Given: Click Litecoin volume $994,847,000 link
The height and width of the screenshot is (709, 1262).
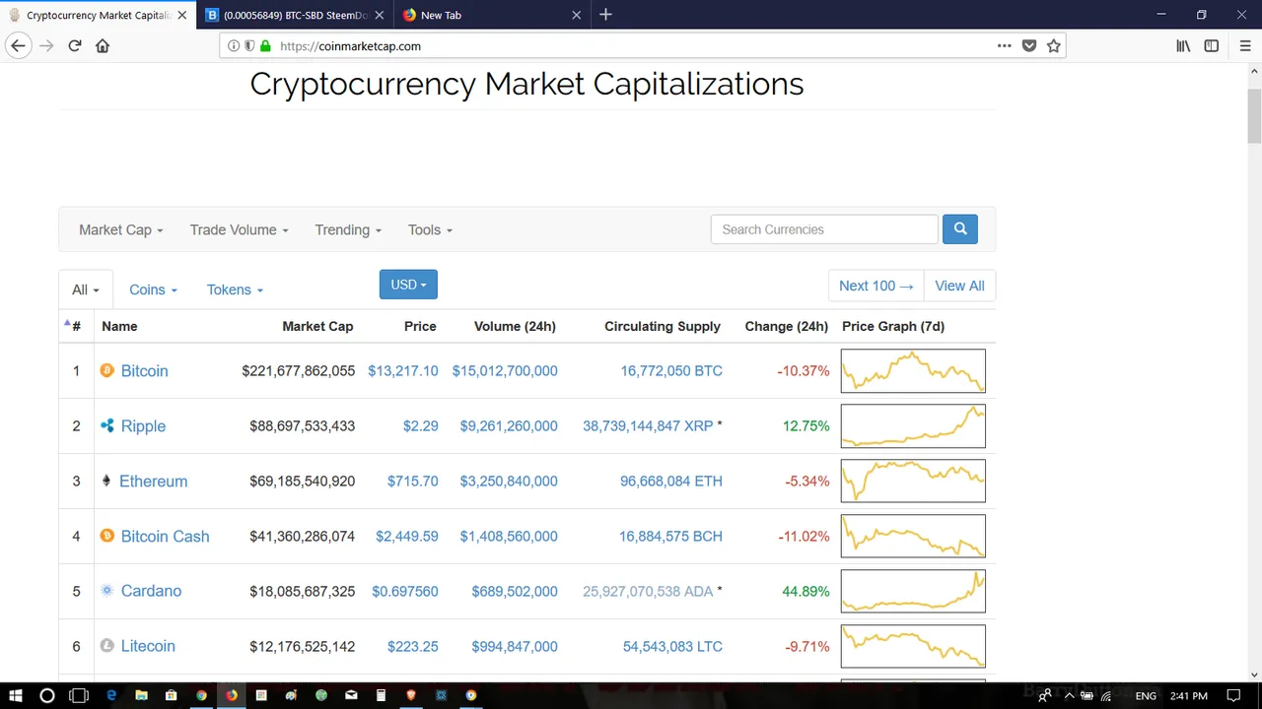Looking at the screenshot, I should point(509,646).
